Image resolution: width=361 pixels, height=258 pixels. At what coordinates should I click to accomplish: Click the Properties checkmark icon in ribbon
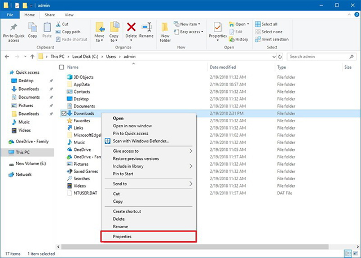[x=218, y=27]
